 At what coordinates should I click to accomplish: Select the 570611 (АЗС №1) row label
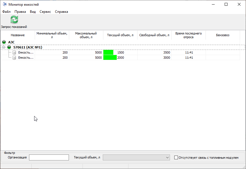point(28,47)
